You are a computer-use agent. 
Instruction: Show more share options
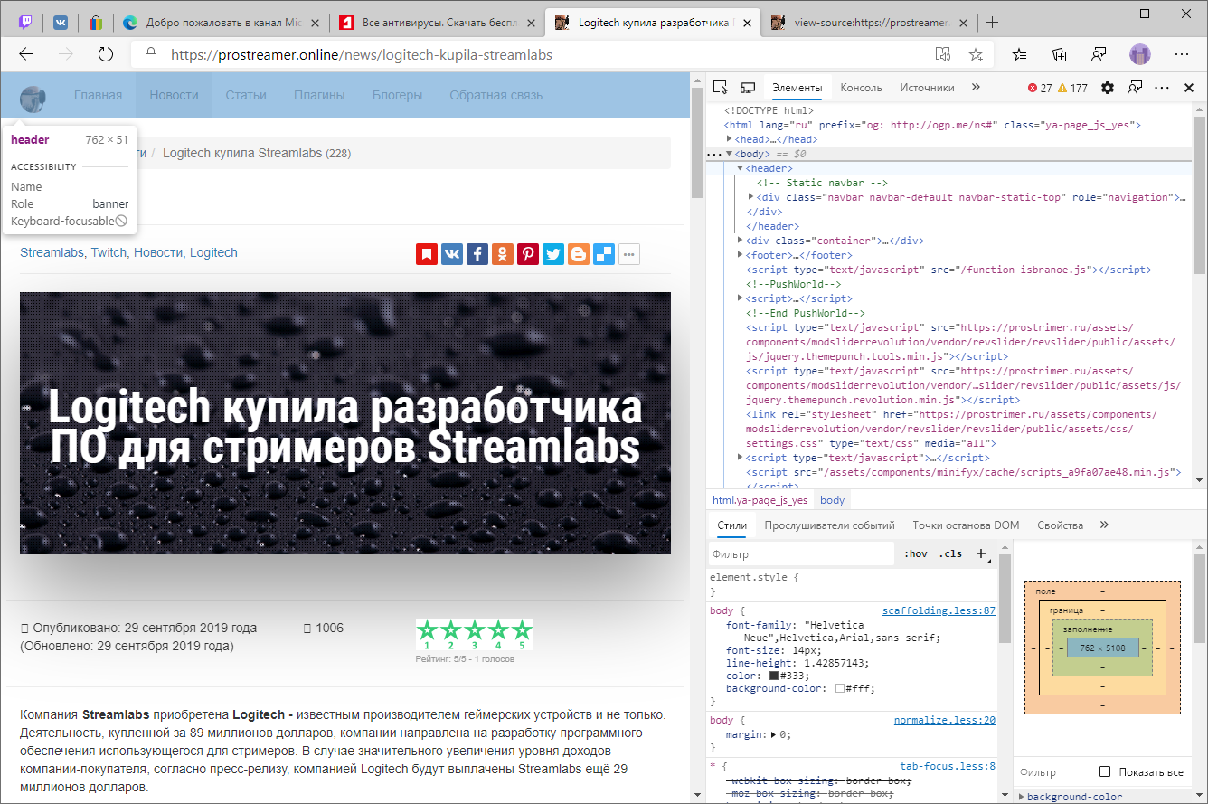(629, 254)
